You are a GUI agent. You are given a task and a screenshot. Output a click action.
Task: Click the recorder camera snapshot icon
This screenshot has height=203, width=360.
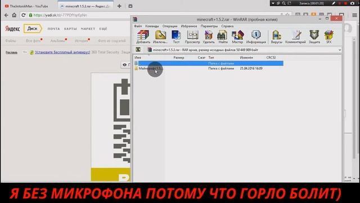(353, 3)
